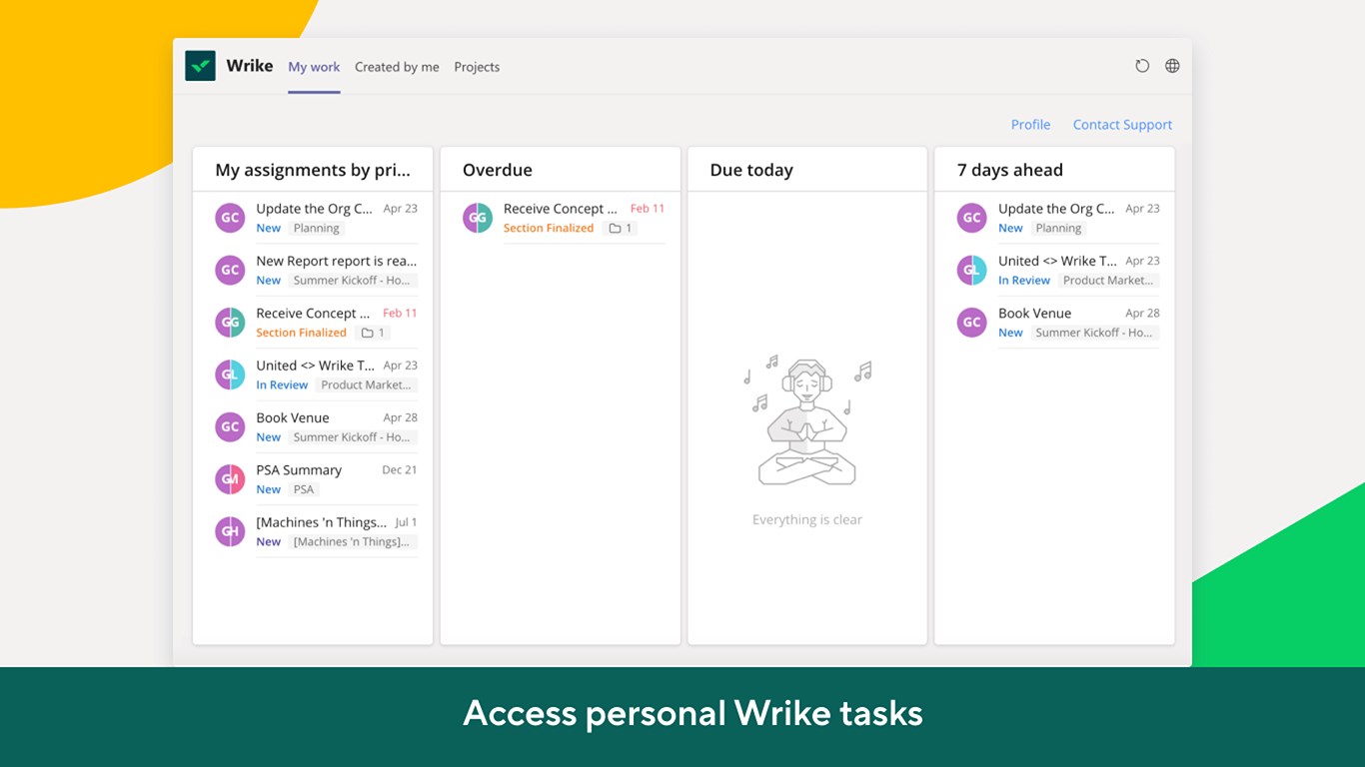Switch to Created by me tab
Screen dimensions: 1365x767
point(397,67)
